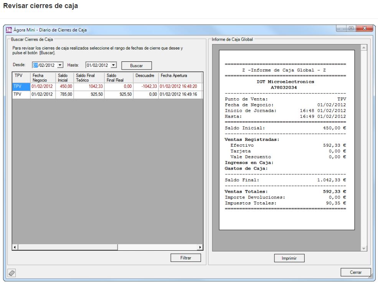Click the Z -Informe de Caja Global title
The image size is (378, 286).
pyautogui.click(x=284, y=70)
